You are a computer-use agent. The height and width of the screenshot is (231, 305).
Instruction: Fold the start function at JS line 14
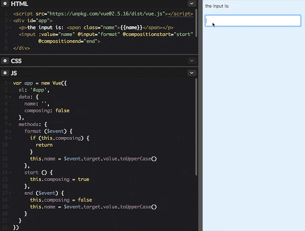(x=10, y=172)
